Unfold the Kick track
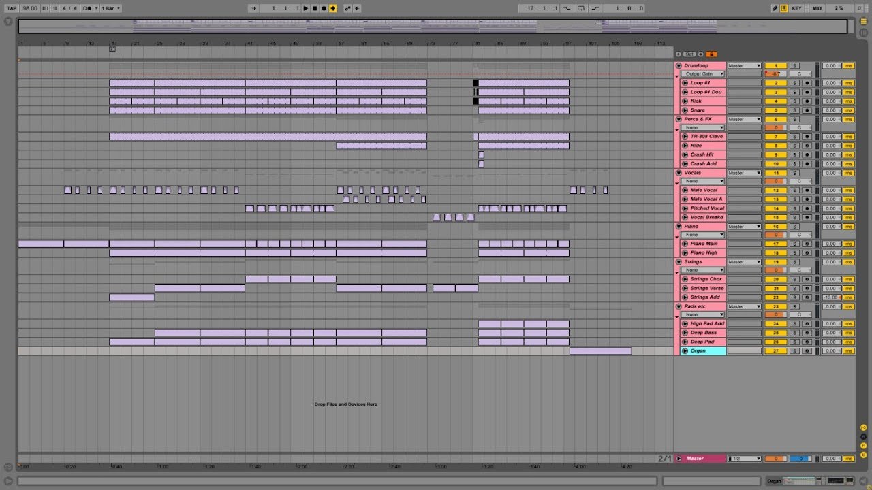 click(685, 101)
